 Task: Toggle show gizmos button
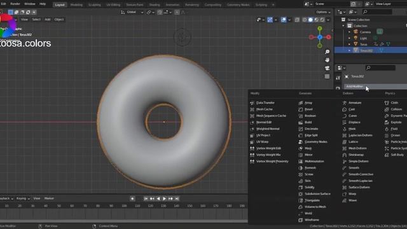[270, 20]
